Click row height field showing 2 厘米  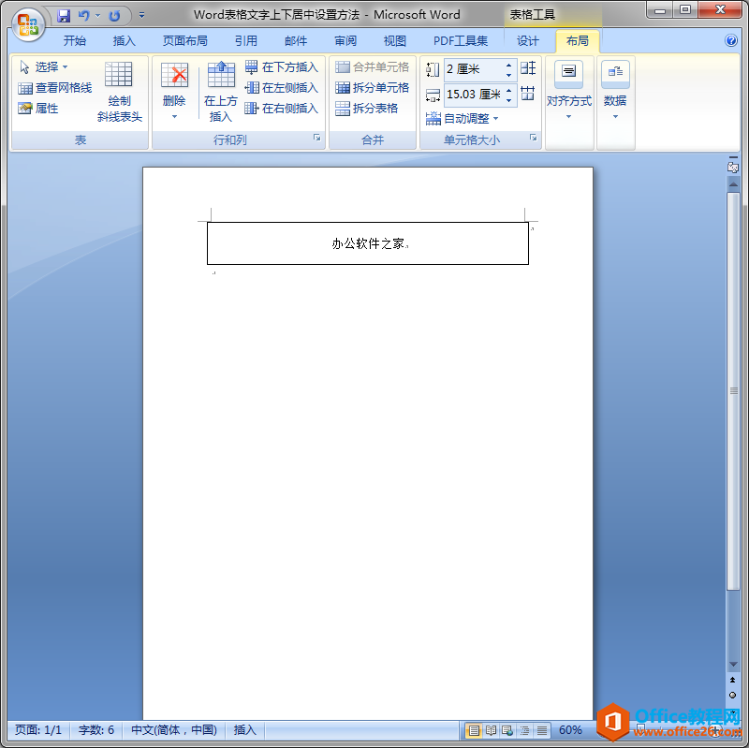click(473, 69)
